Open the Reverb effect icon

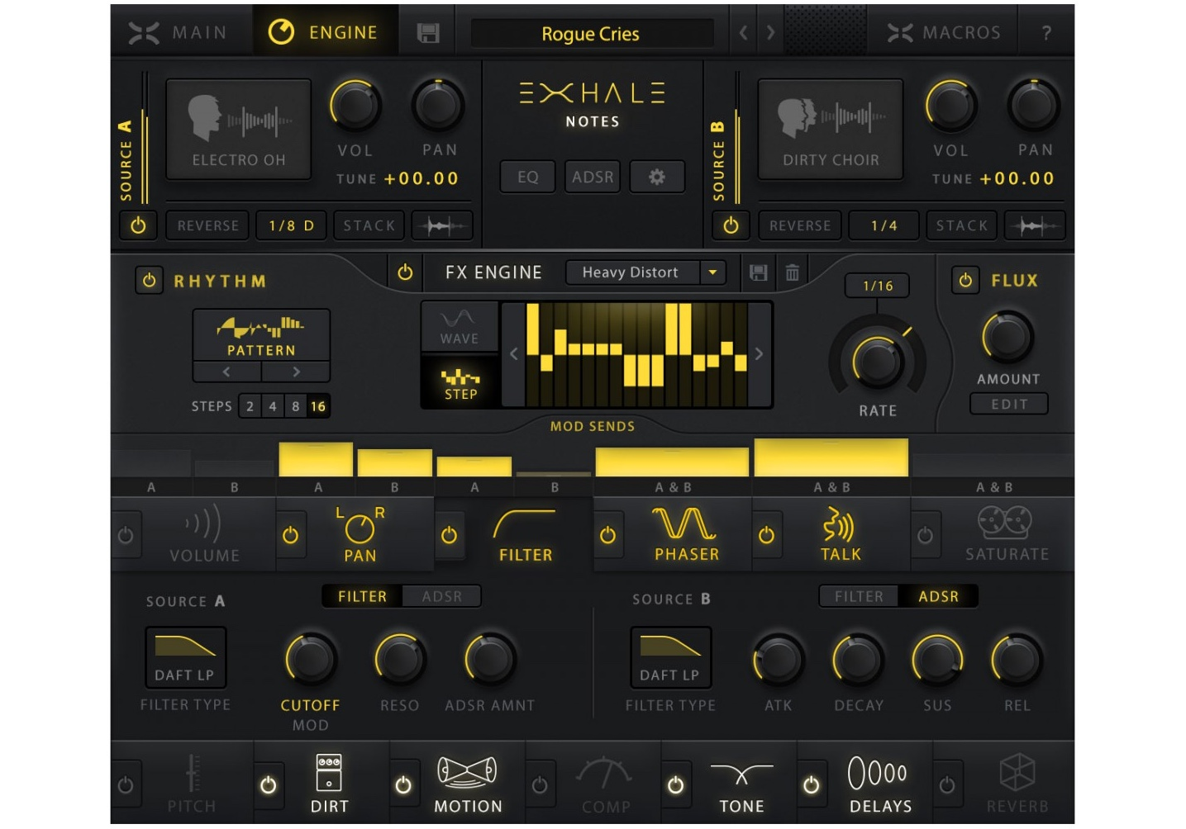coord(1017,783)
